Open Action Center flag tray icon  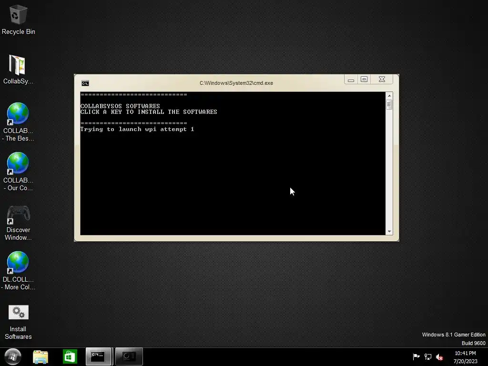[x=416, y=356]
